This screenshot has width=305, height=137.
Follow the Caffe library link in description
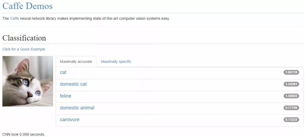[x=14, y=19]
